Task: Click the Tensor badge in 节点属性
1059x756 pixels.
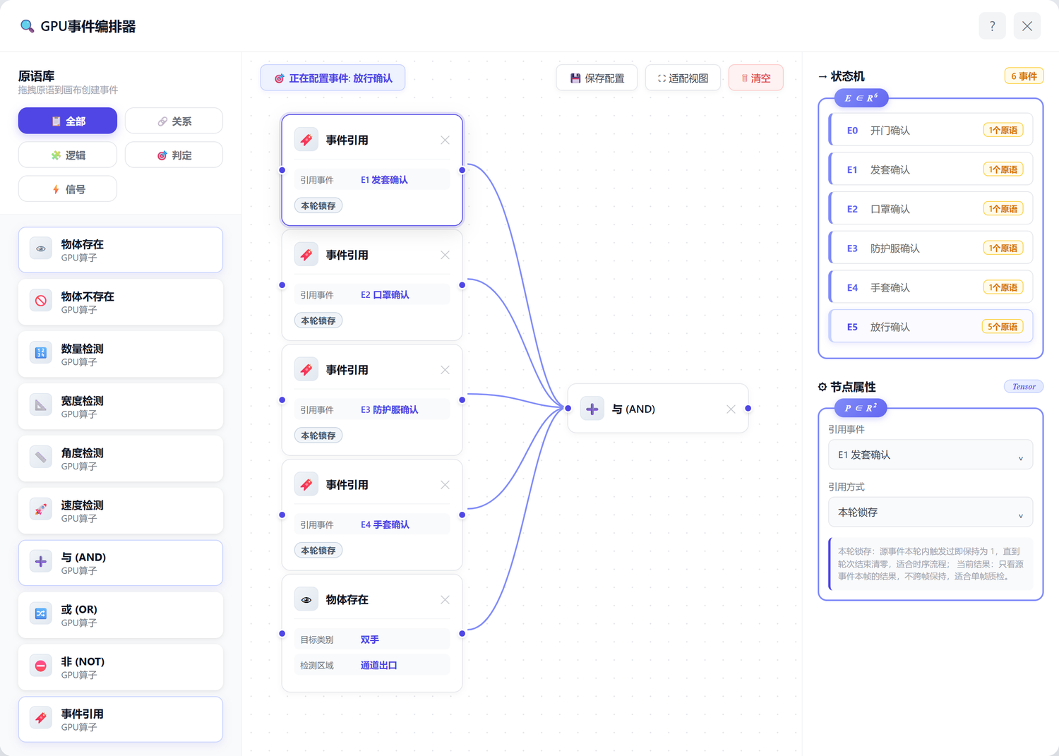Action: tap(1024, 386)
